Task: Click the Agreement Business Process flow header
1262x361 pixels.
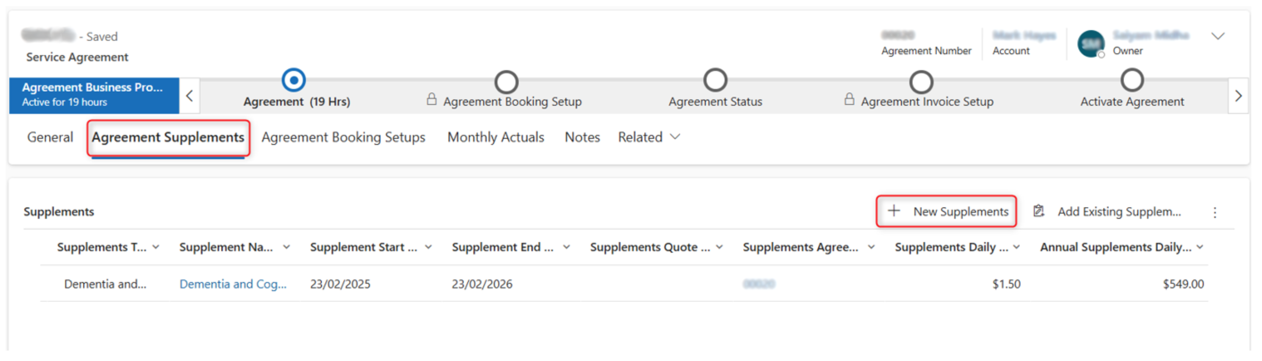Action: click(x=93, y=95)
